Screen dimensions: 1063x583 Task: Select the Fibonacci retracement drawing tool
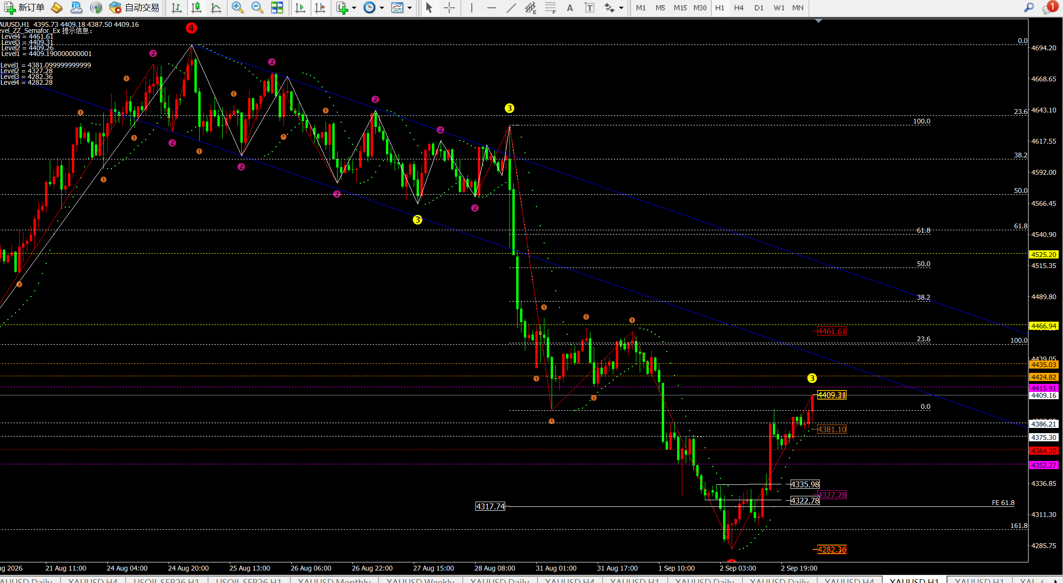(x=550, y=8)
